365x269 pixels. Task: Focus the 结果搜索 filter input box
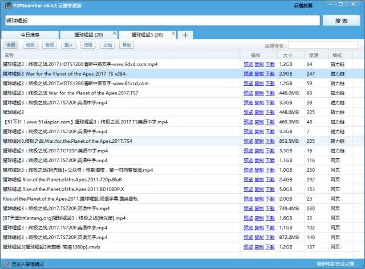coord(323,45)
